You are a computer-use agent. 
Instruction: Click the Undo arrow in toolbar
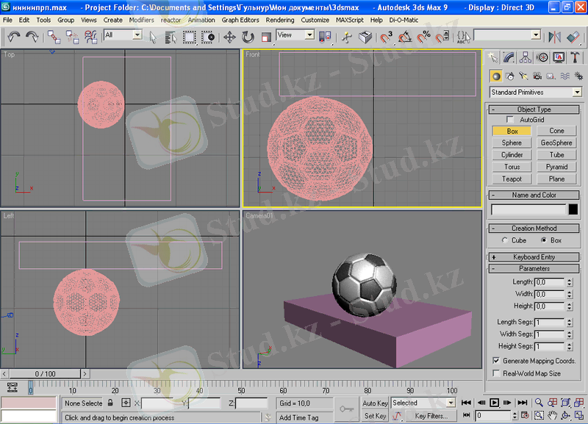pos(12,36)
